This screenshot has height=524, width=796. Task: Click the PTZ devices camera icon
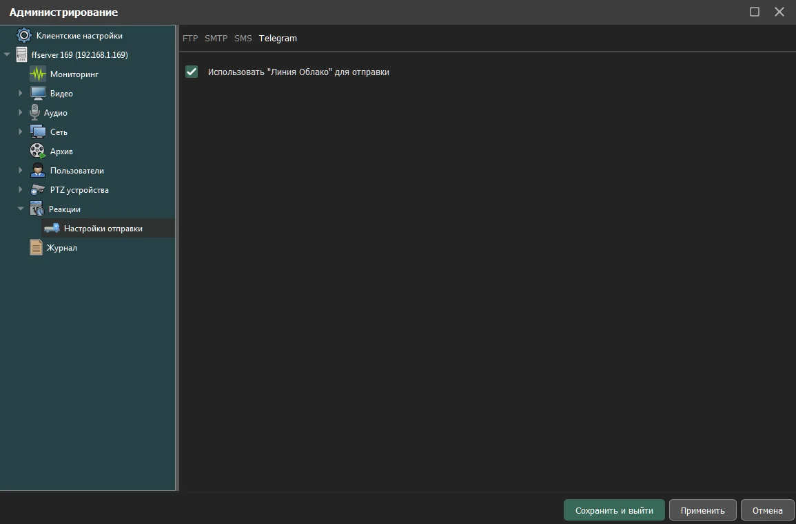click(38, 189)
